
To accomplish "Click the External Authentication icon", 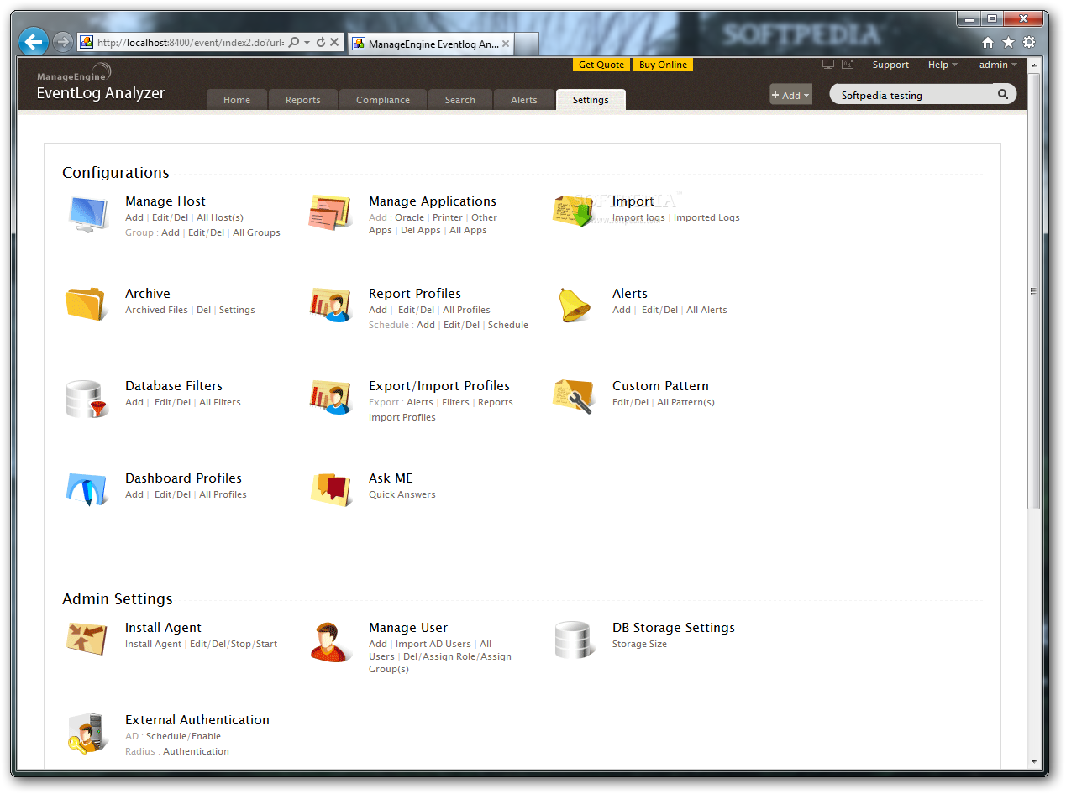I will click(x=87, y=734).
